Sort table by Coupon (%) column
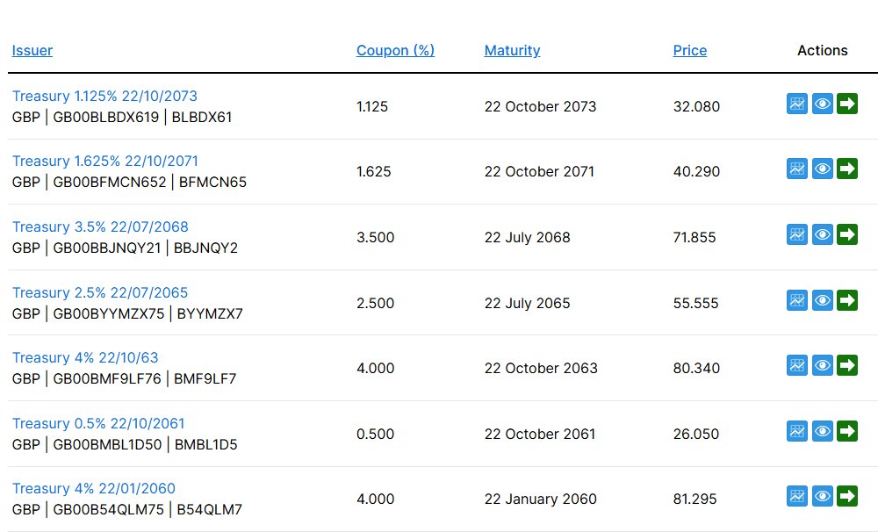 point(395,50)
